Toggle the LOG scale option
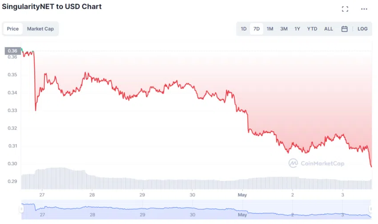The height and width of the screenshot is (224, 378). click(362, 29)
